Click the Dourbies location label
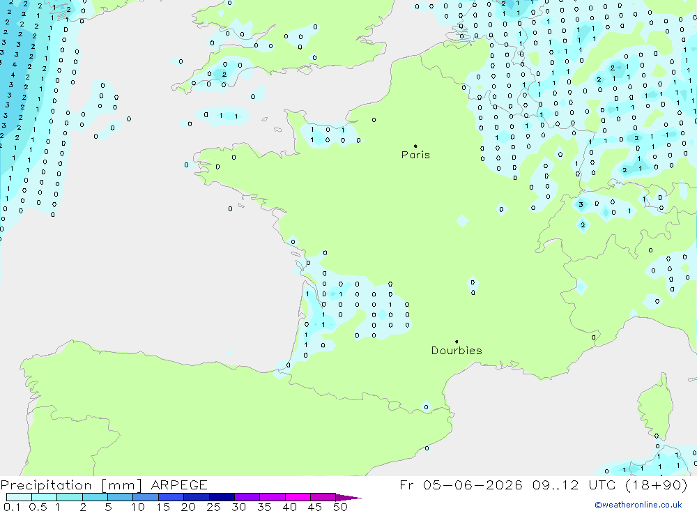The width and height of the screenshot is (697, 511). point(457,351)
